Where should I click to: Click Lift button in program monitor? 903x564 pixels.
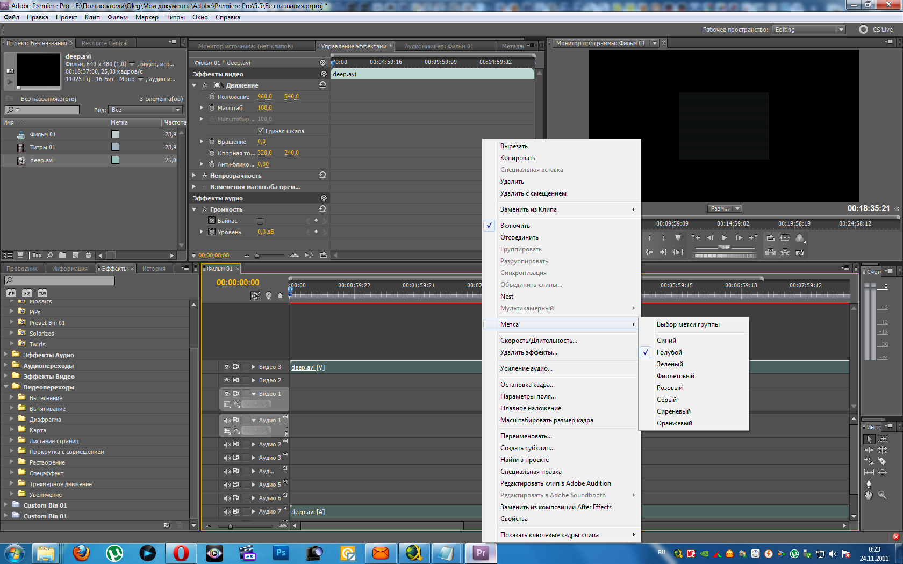tap(770, 252)
